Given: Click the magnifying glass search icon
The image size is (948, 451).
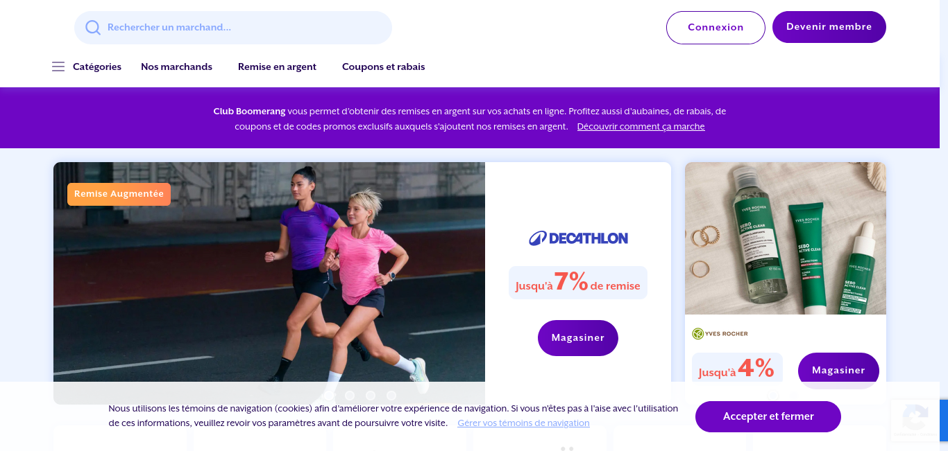Looking at the screenshot, I should (x=93, y=28).
